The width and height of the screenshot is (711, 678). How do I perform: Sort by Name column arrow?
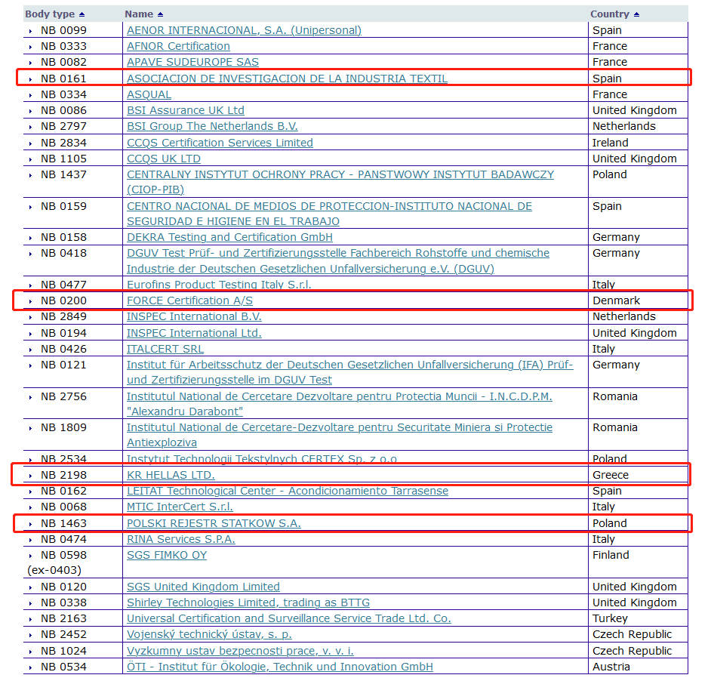160,14
